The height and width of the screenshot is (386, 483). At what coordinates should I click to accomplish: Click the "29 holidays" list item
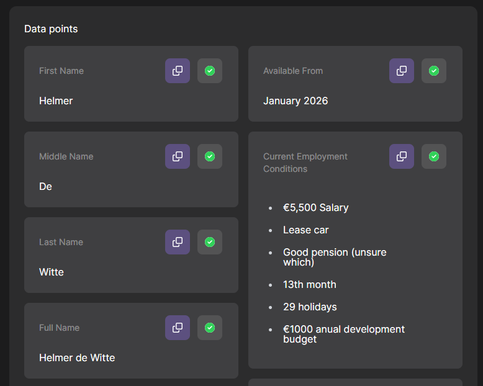310,307
